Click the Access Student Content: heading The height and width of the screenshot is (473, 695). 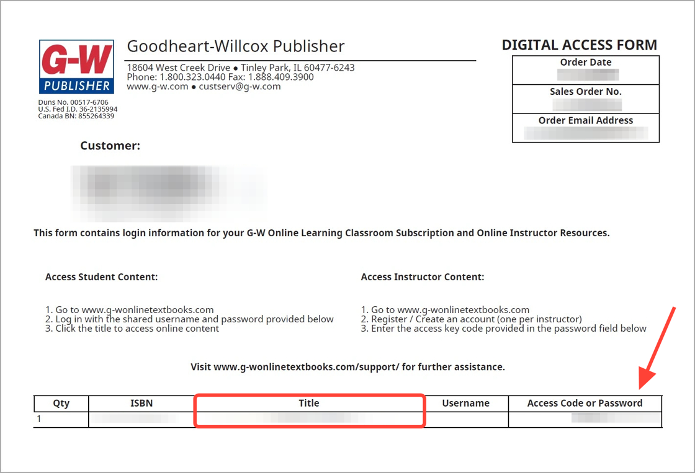tap(102, 277)
